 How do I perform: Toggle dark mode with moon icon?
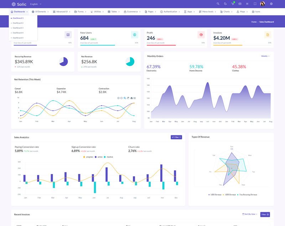(x=225, y=4)
